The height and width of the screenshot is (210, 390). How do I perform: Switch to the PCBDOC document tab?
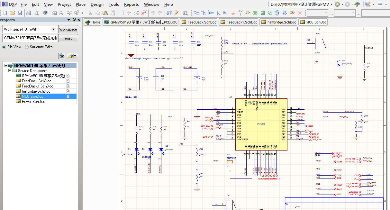pos(140,22)
